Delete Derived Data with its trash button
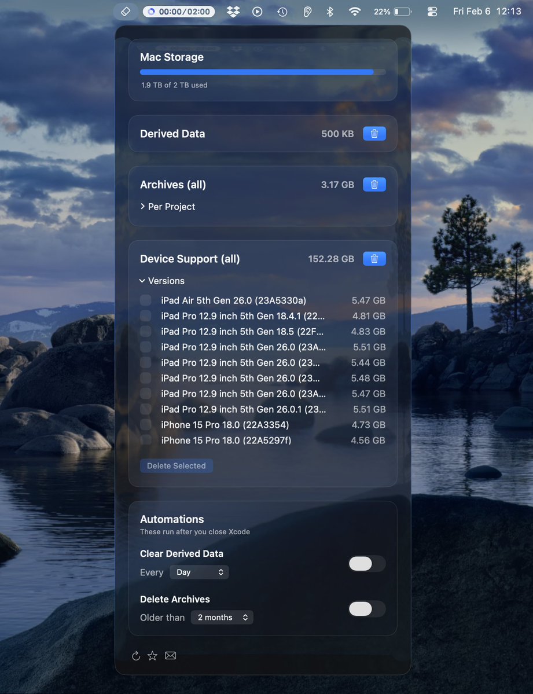This screenshot has height=694, width=533. pos(374,134)
